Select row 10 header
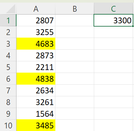Screen dimensions: 134x131 point(8,125)
